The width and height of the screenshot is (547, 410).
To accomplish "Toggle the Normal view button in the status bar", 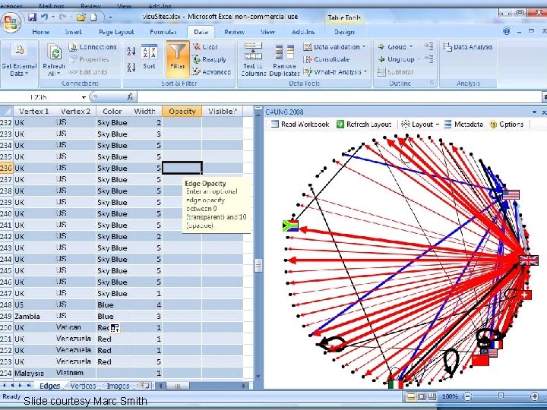I will 411,396.
